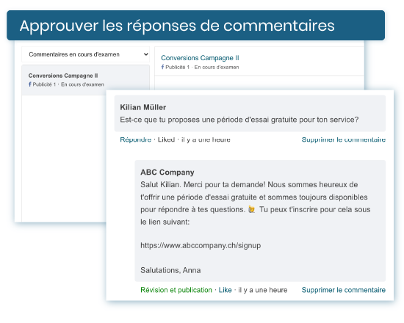The width and height of the screenshot is (404, 323).
Task: Toggle Liked on Kilian Müller's comment
Action: point(166,139)
